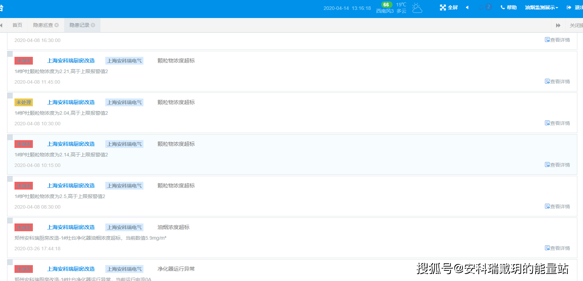Click the cloudy weather icon
The width and height of the screenshot is (583, 281).
click(x=417, y=8)
